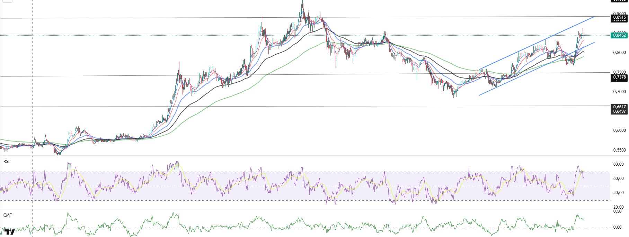
Task: Select the 0,7378 price level label
Action: click(x=619, y=77)
